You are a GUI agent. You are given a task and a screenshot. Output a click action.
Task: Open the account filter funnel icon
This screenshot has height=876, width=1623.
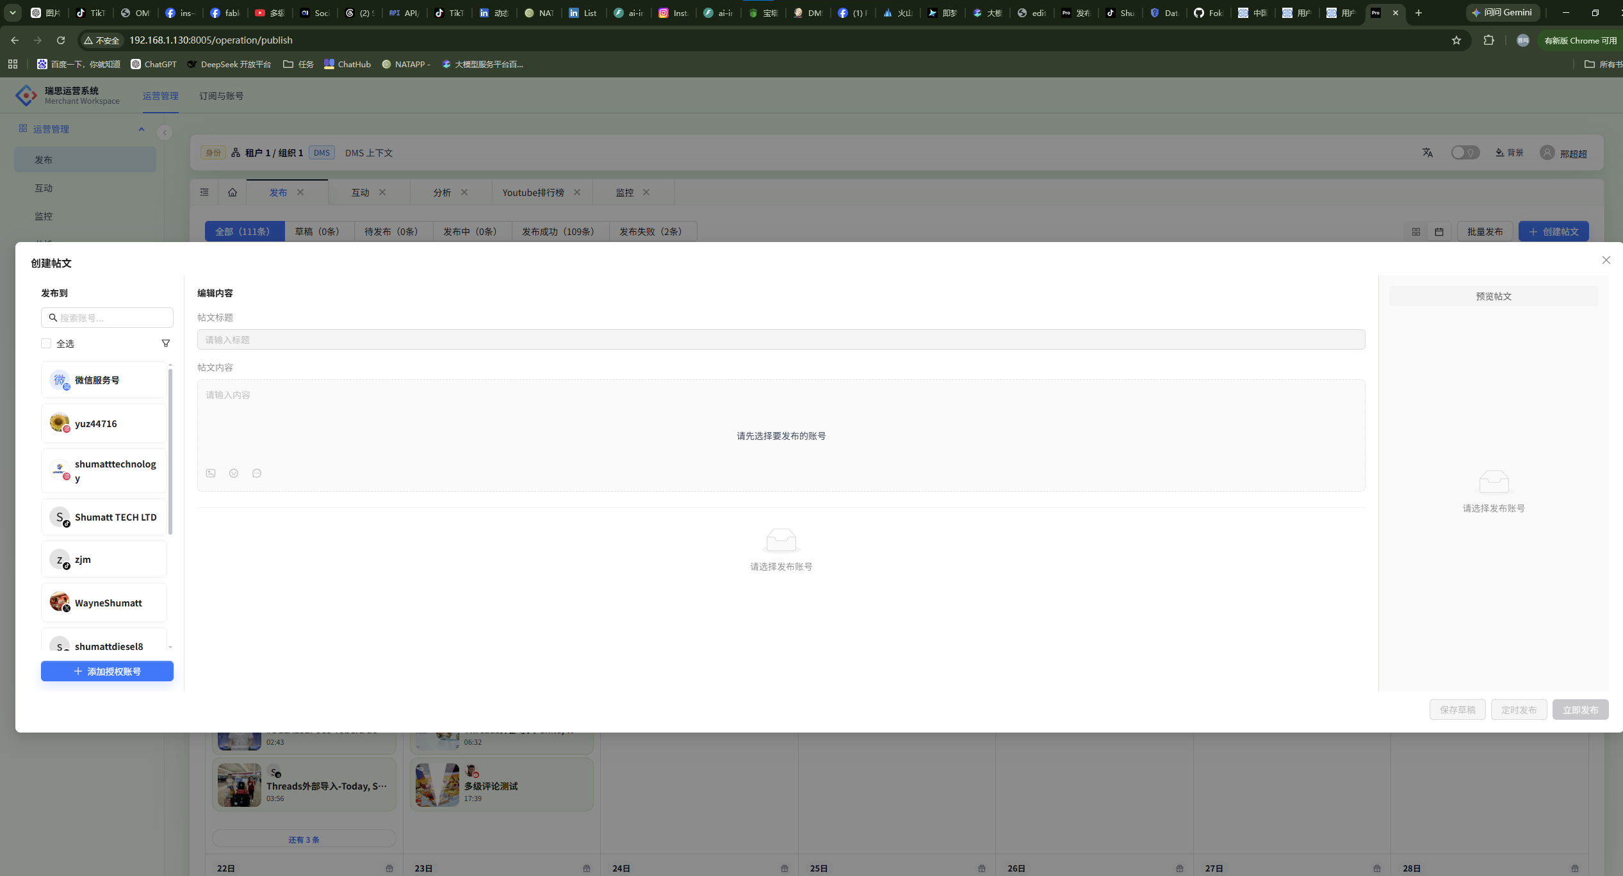pos(166,344)
